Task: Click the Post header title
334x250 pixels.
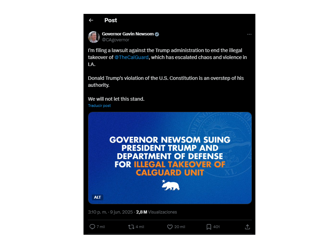Action: click(x=111, y=20)
